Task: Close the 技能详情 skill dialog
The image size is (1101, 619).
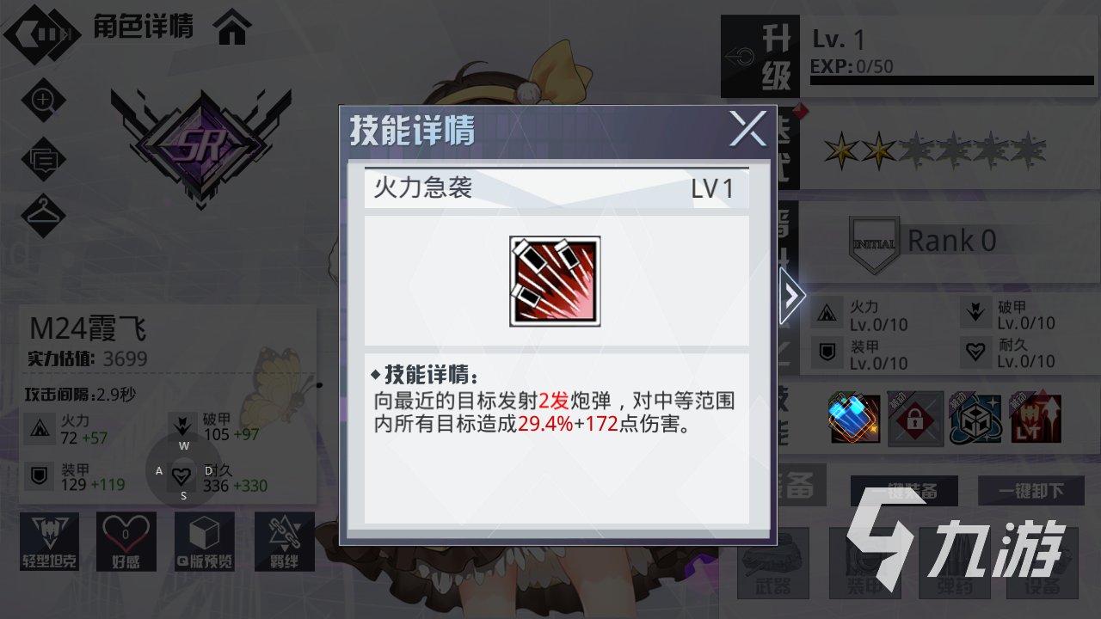Action: (747, 130)
